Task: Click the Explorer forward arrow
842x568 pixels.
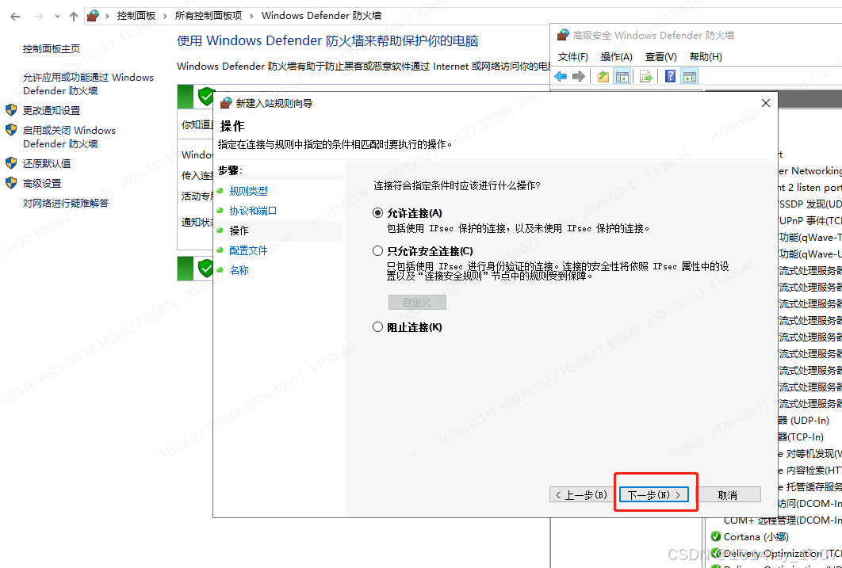Action: (x=38, y=17)
